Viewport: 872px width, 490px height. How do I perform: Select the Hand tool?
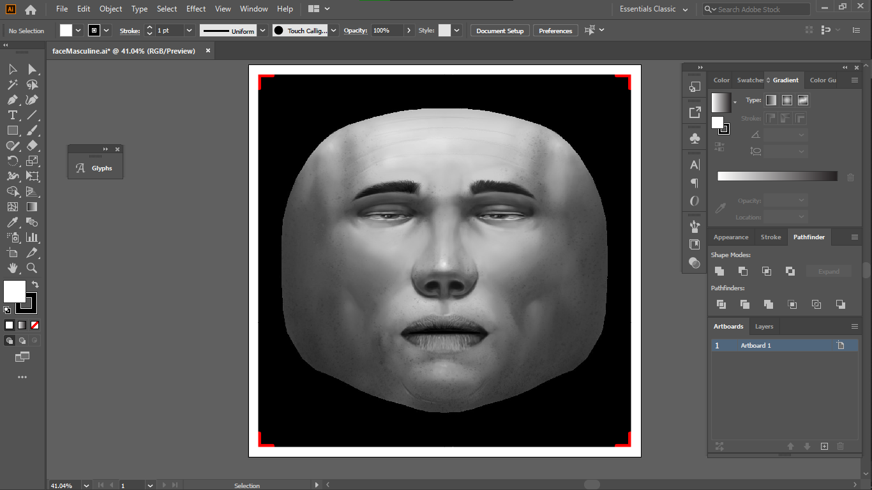click(13, 268)
